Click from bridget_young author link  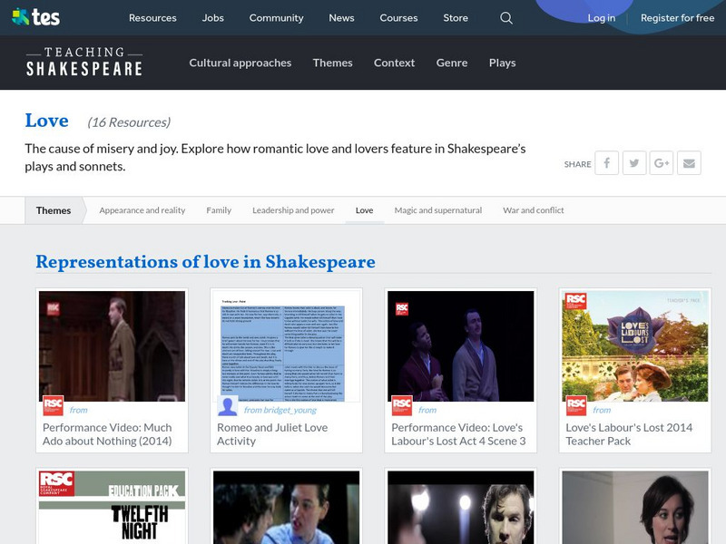click(x=280, y=410)
